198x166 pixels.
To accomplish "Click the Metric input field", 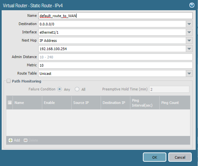I will coord(115,65).
